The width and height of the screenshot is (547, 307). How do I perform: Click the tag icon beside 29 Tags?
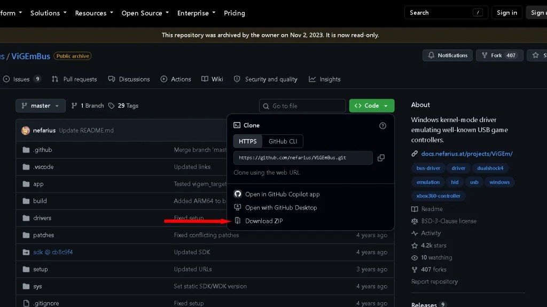tap(111, 106)
